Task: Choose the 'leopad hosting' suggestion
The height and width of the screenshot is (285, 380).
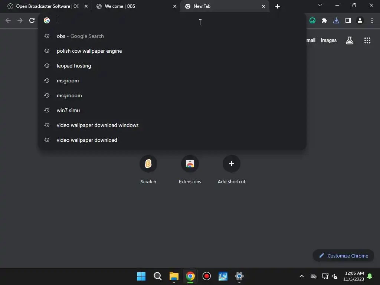Action: (x=172, y=66)
